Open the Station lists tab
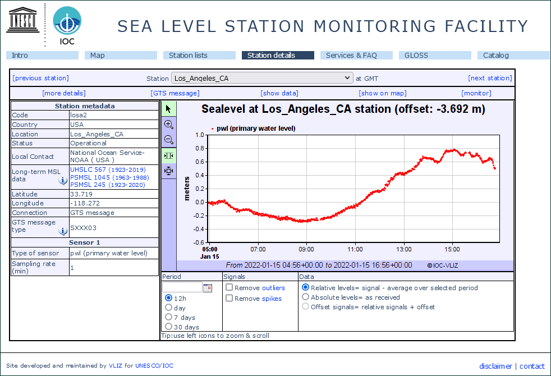 click(x=199, y=55)
